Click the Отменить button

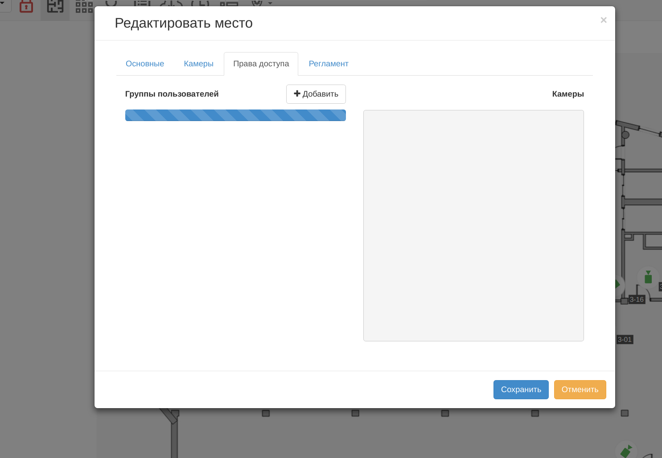coord(580,389)
